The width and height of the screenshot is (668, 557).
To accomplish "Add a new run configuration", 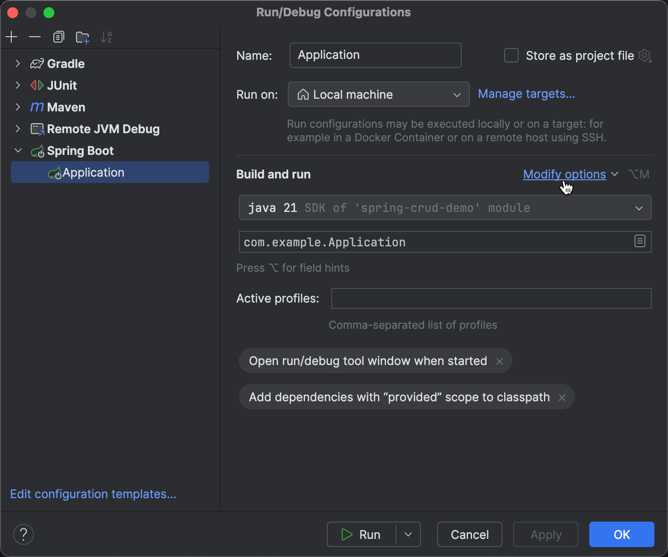I will pos(11,37).
